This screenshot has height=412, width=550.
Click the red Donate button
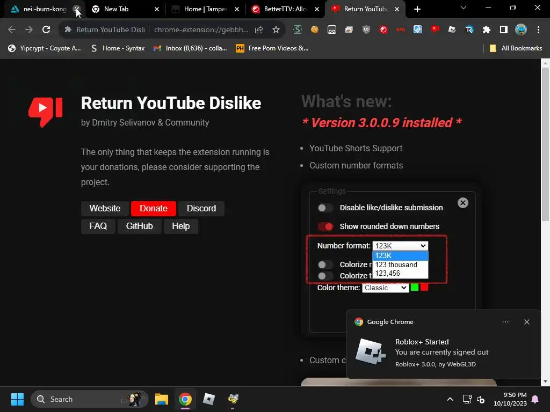pos(154,209)
